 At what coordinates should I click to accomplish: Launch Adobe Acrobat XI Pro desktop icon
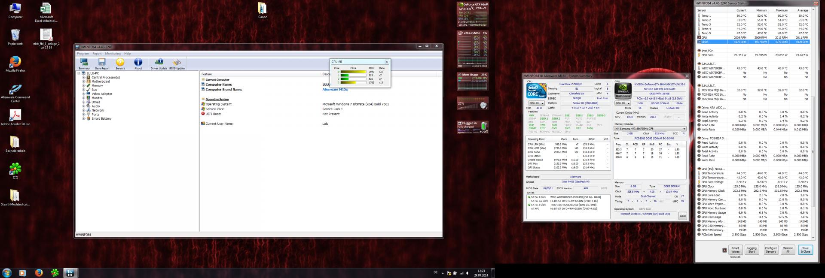click(x=15, y=118)
